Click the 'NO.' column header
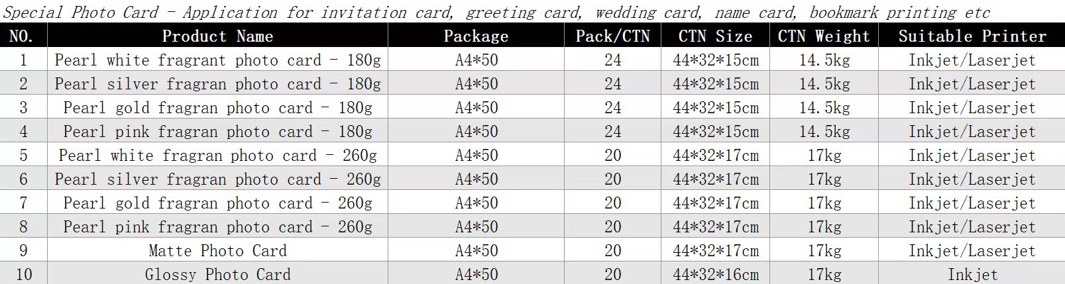This screenshot has height=284, width=1065. (24, 36)
